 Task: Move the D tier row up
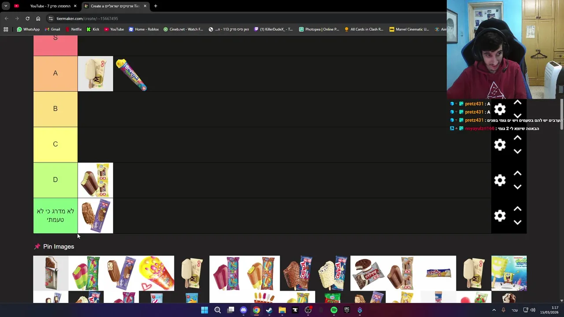click(x=517, y=173)
